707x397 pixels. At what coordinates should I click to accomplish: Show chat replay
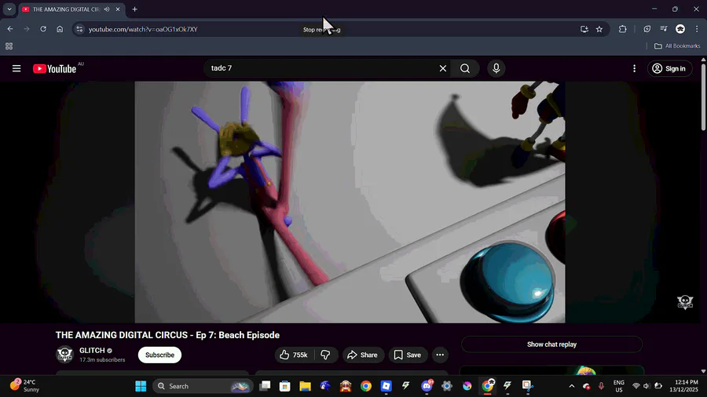pos(551,344)
